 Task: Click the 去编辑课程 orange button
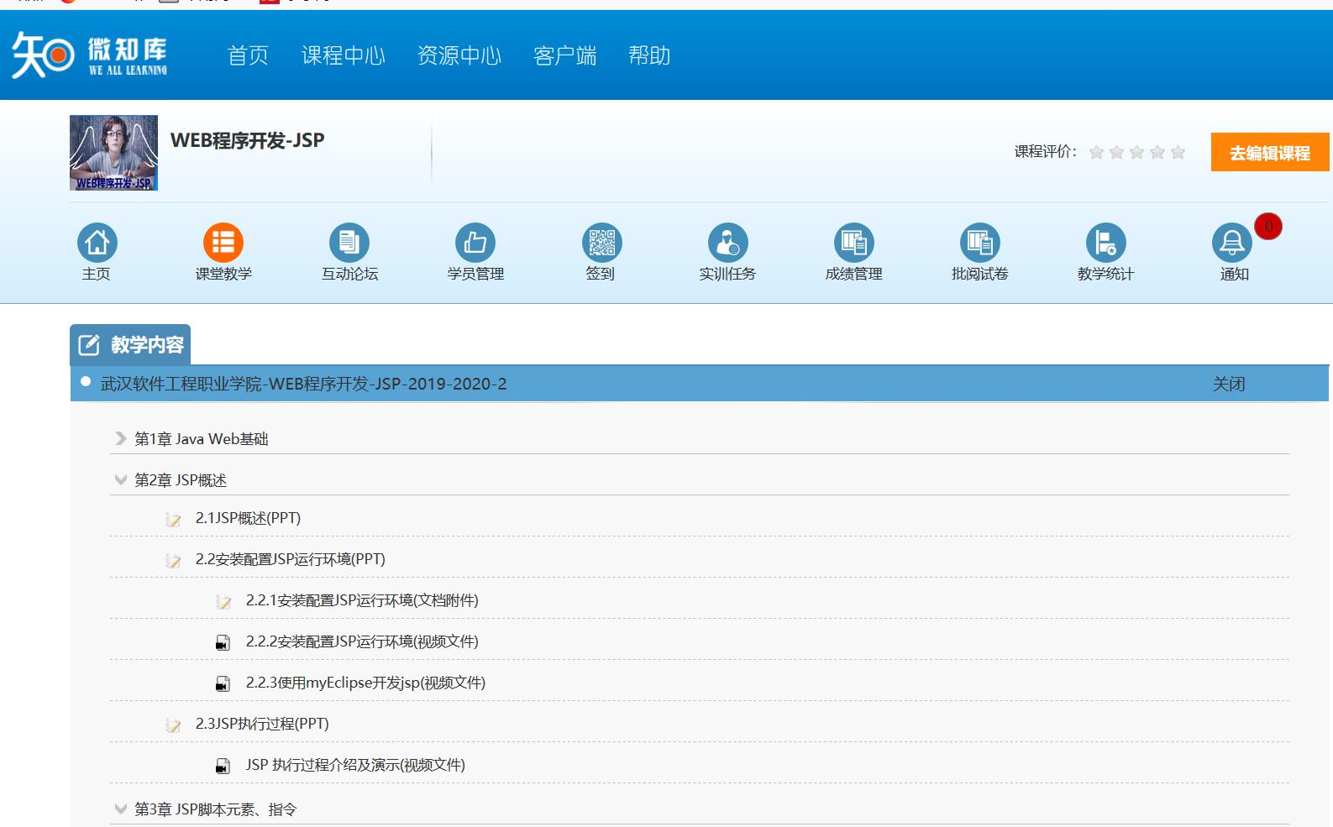pos(1269,153)
